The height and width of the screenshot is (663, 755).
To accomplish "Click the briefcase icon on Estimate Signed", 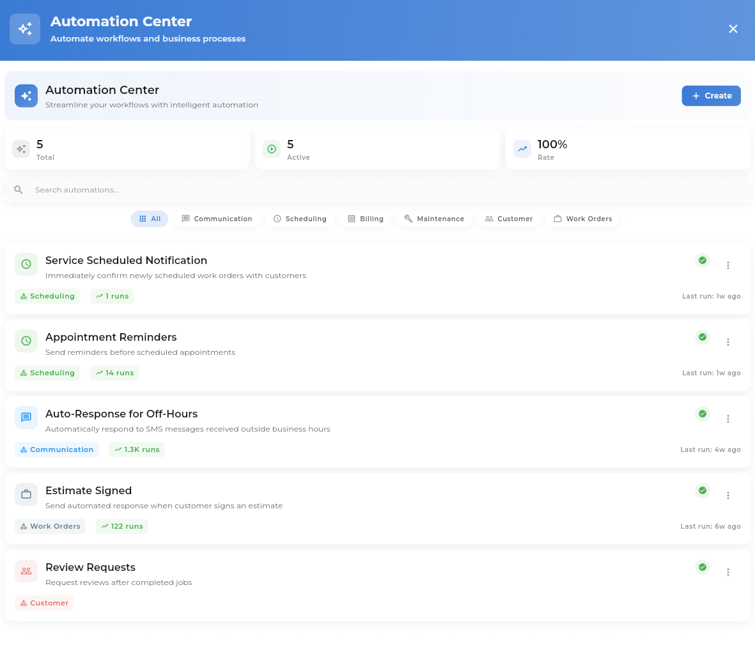I will [26, 494].
